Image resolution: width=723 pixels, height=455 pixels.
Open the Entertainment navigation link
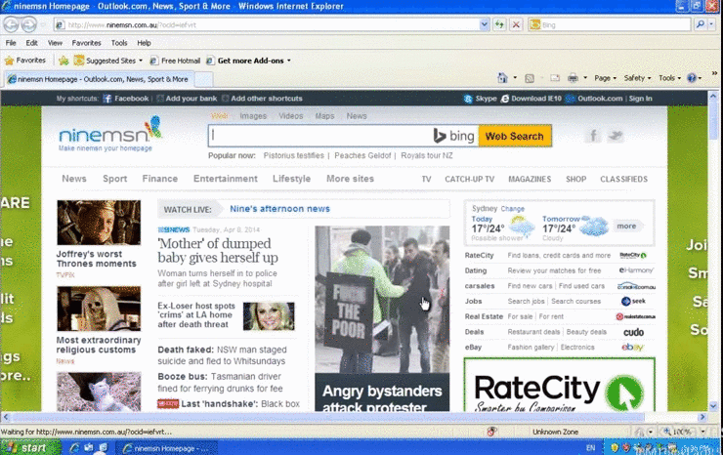pyautogui.click(x=226, y=179)
